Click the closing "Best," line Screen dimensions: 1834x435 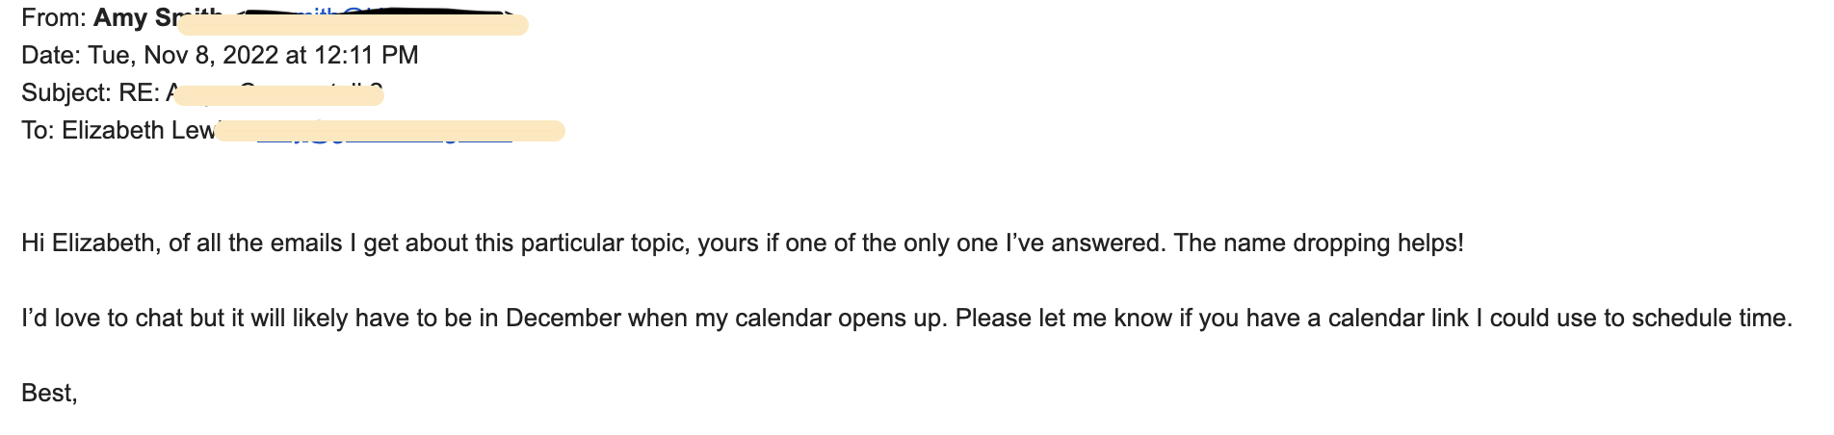(x=49, y=393)
